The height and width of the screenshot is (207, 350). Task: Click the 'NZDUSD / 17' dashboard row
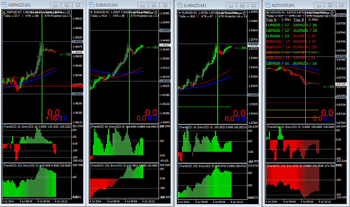(x=278, y=42)
